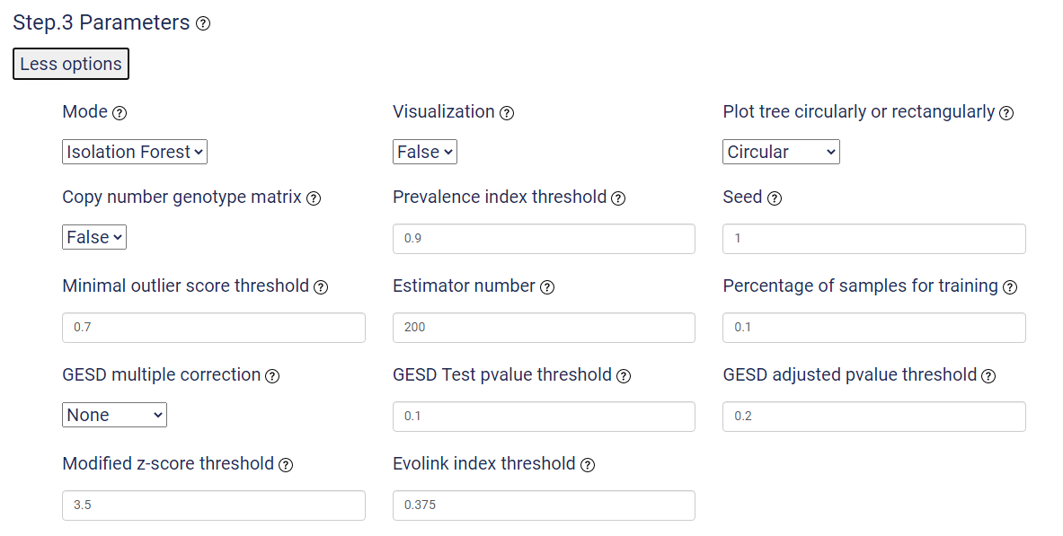Expand GESD multiple correction None dropdown
Screen dimensions: 1063x536
tap(114, 415)
